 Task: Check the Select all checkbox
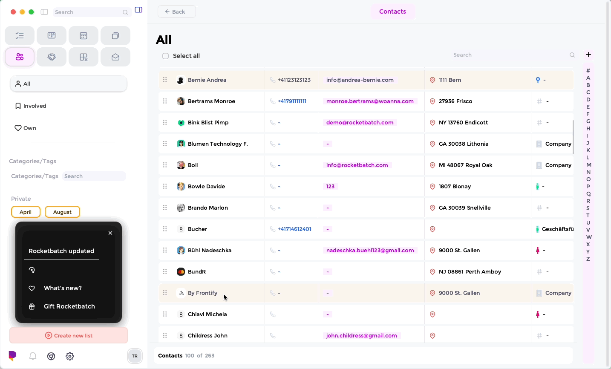tap(166, 56)
